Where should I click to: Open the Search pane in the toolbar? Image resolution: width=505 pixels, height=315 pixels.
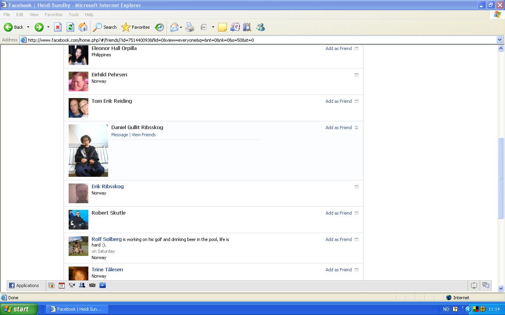(x=105, y=27)
